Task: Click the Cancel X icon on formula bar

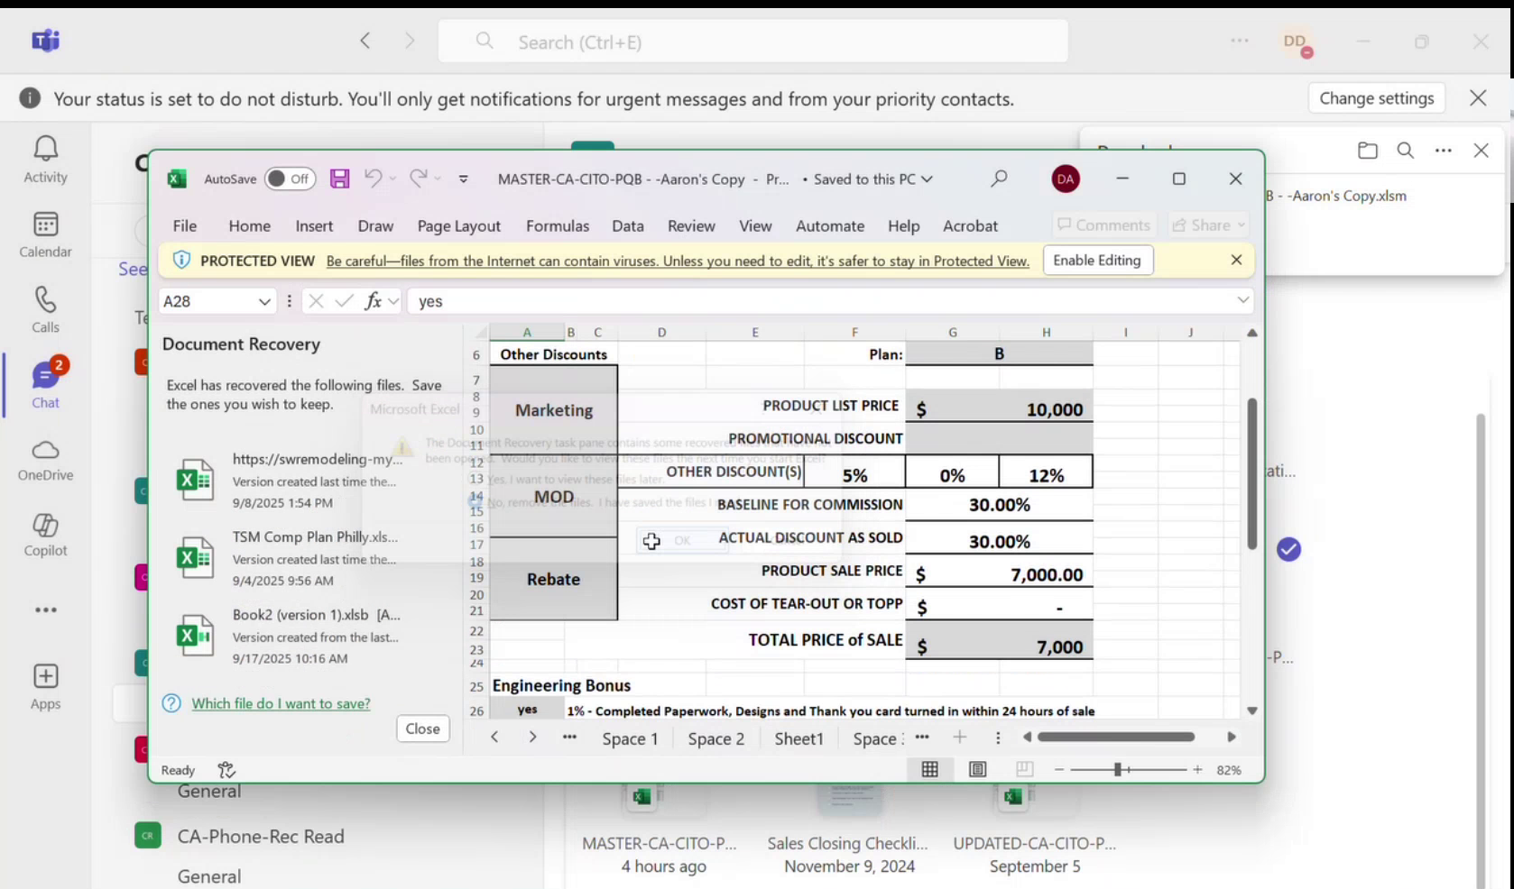Action: tap(316, 301)
